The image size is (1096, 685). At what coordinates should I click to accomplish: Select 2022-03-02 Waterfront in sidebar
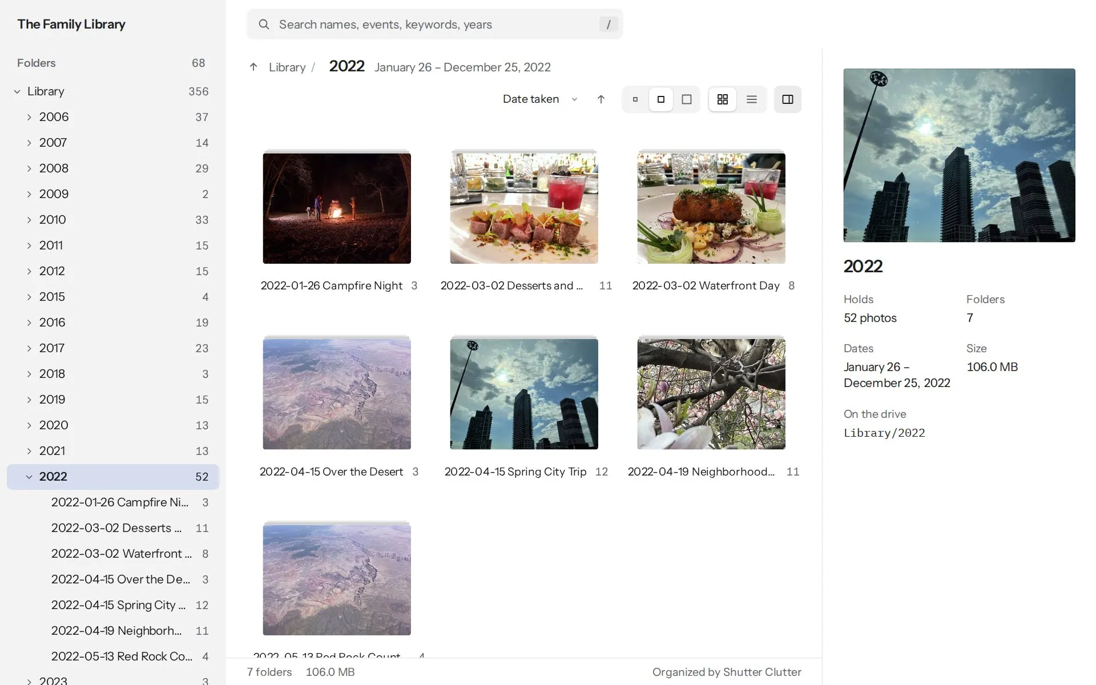pos(113,554)
